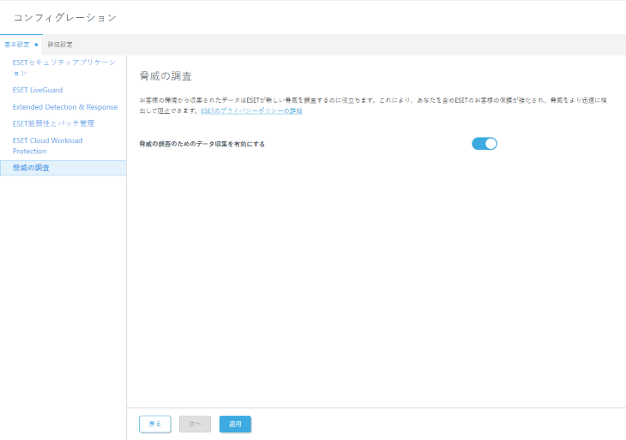Image resolution: width=626 pixels, height=440 pixels.
Task: Select 脅威の調査 sidebar item
Action: click(63, 168)
